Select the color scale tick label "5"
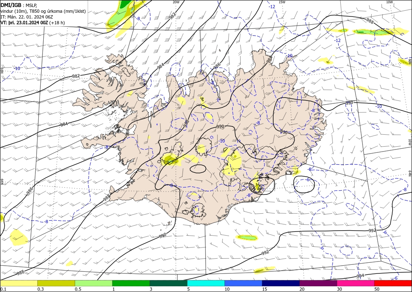 tap(189, 289)
